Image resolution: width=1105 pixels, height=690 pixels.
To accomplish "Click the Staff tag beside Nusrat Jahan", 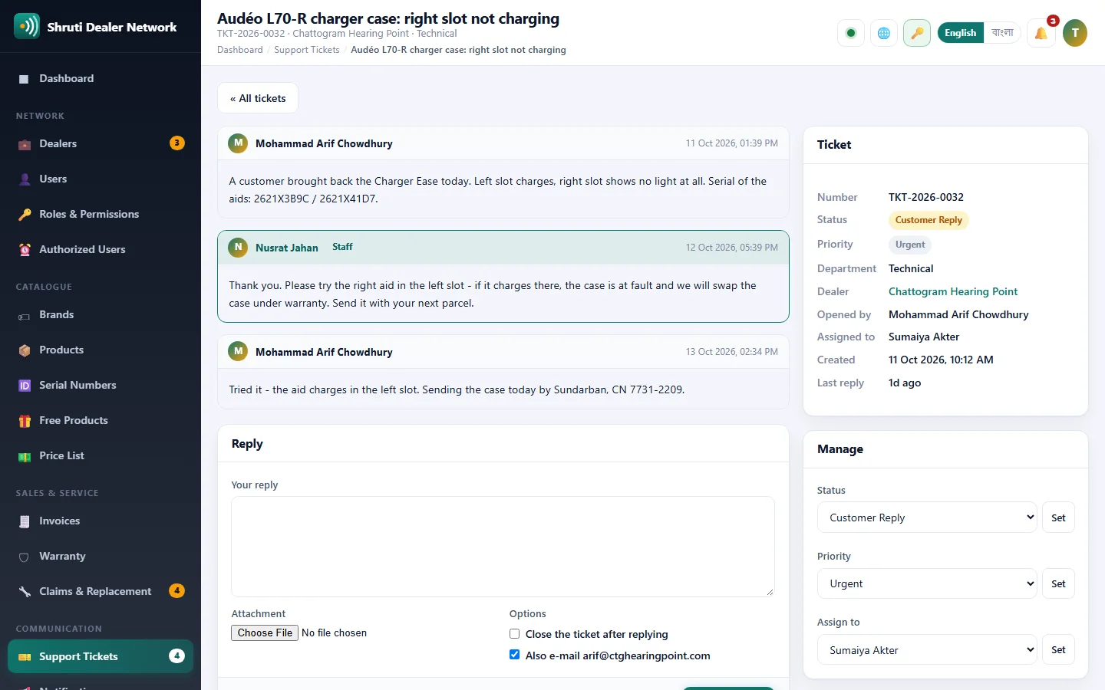I will tap(342, 247).
